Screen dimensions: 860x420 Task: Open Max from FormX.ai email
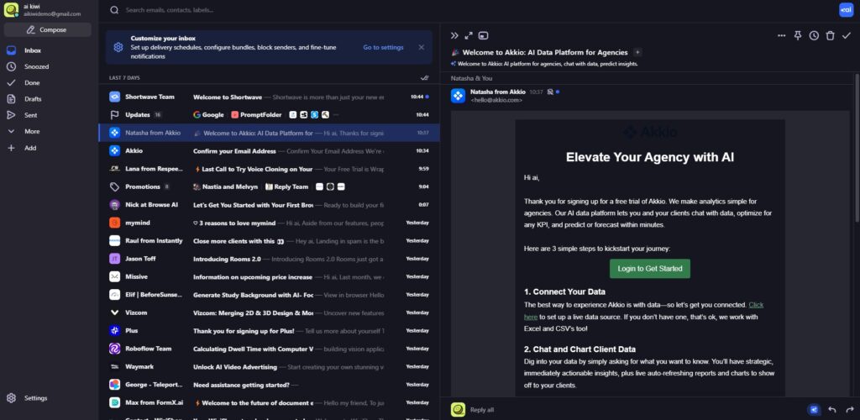point(269,402)
